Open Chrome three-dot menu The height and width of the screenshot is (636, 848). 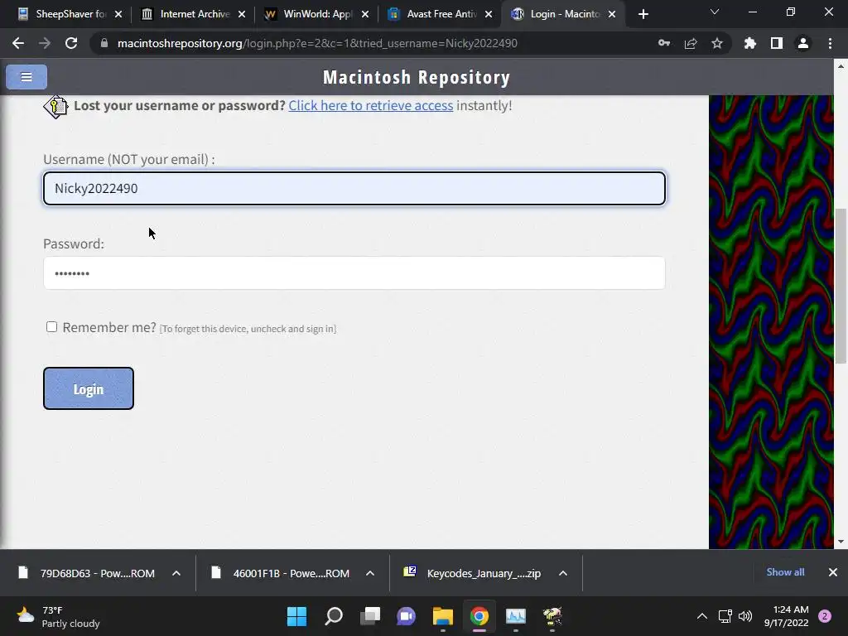coord(830,43)
